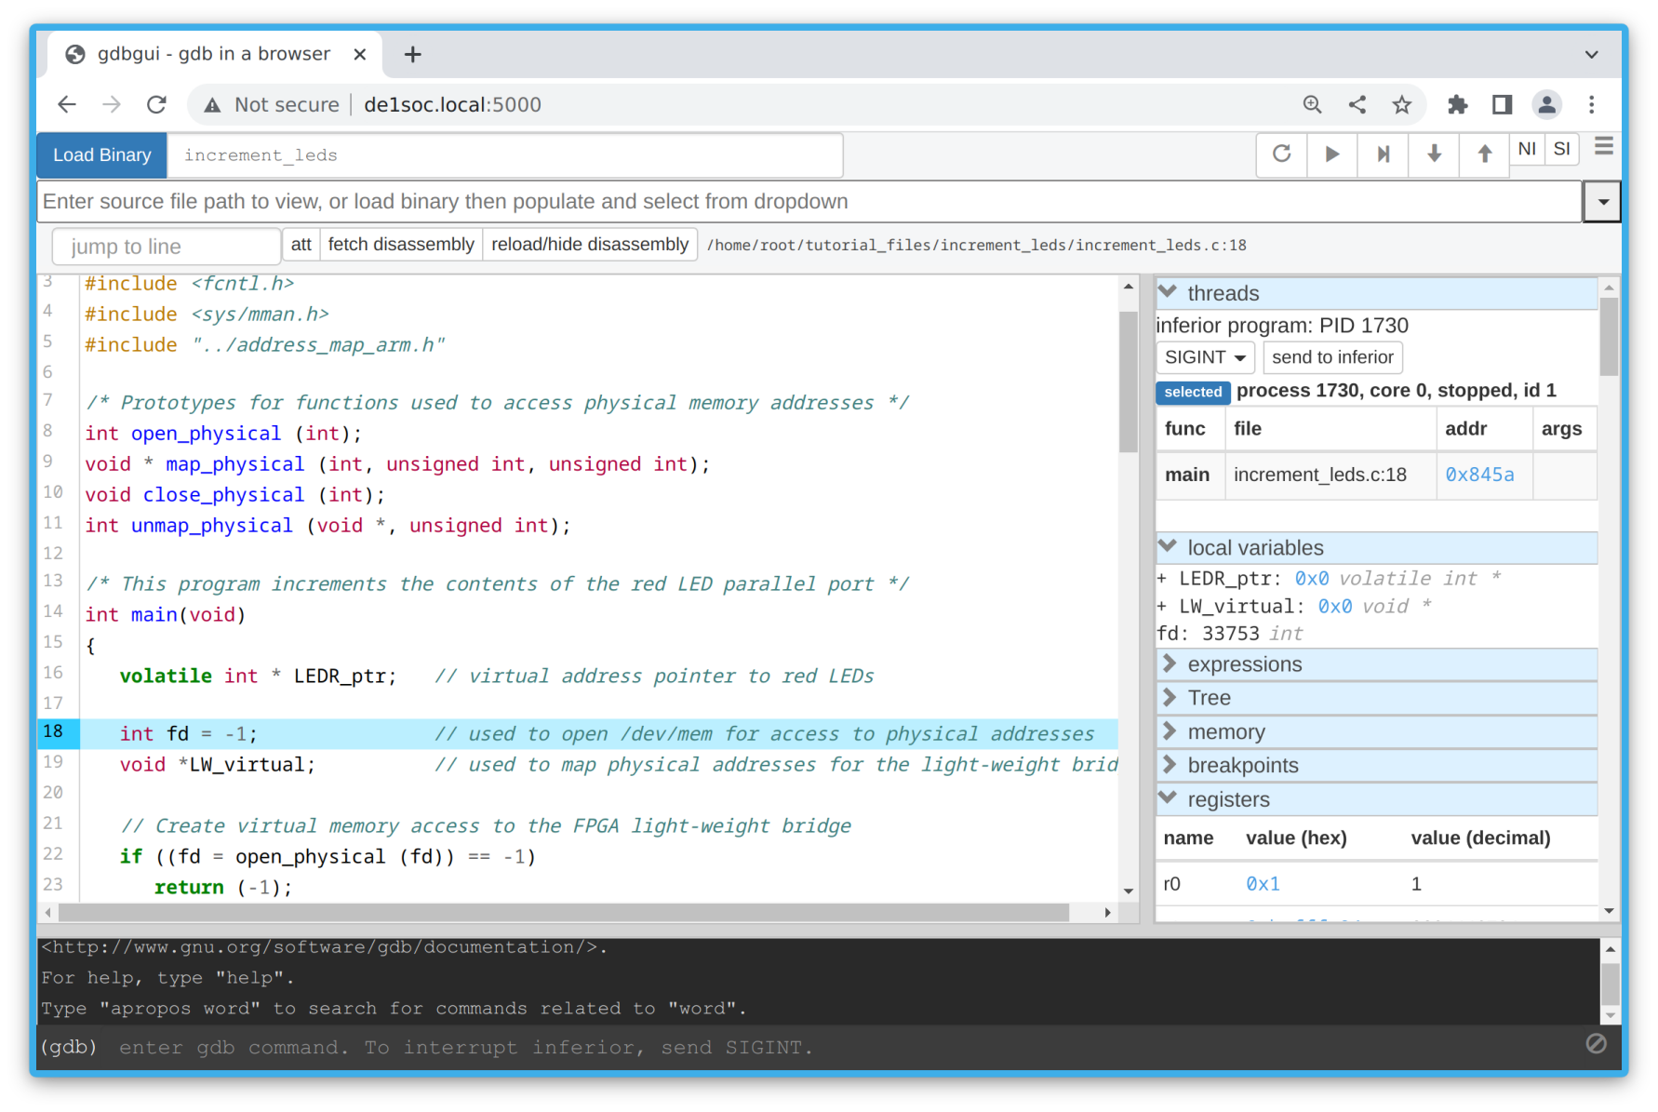Screen dimensions: 1658x1112
Task: Click the jump to line field
Action: pyautogui.click(x=166, y=247)
